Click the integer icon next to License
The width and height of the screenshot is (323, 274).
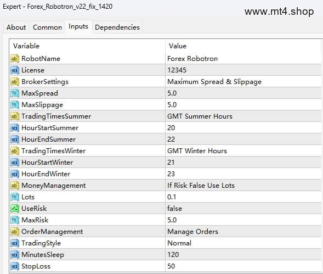(x=15, y=70)
